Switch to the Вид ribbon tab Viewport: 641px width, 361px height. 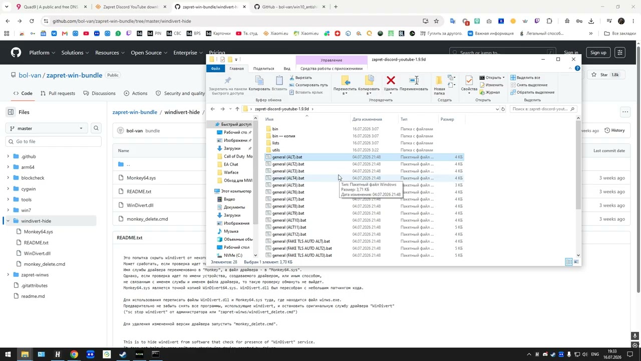tap(287, 69)
